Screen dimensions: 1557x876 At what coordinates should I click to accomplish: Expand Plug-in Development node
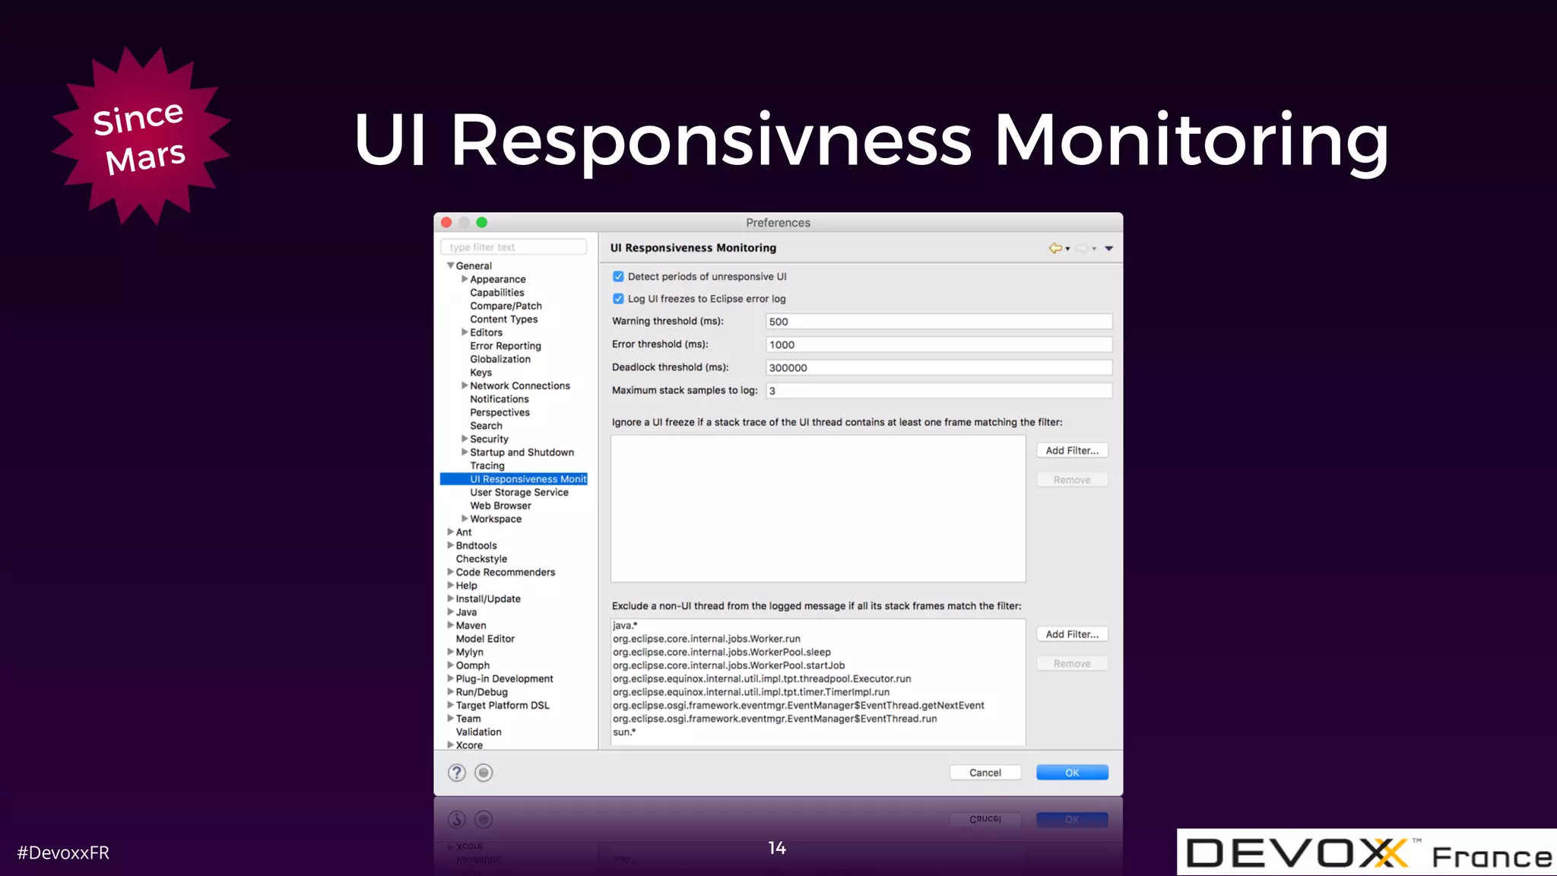tap(451, 678)
